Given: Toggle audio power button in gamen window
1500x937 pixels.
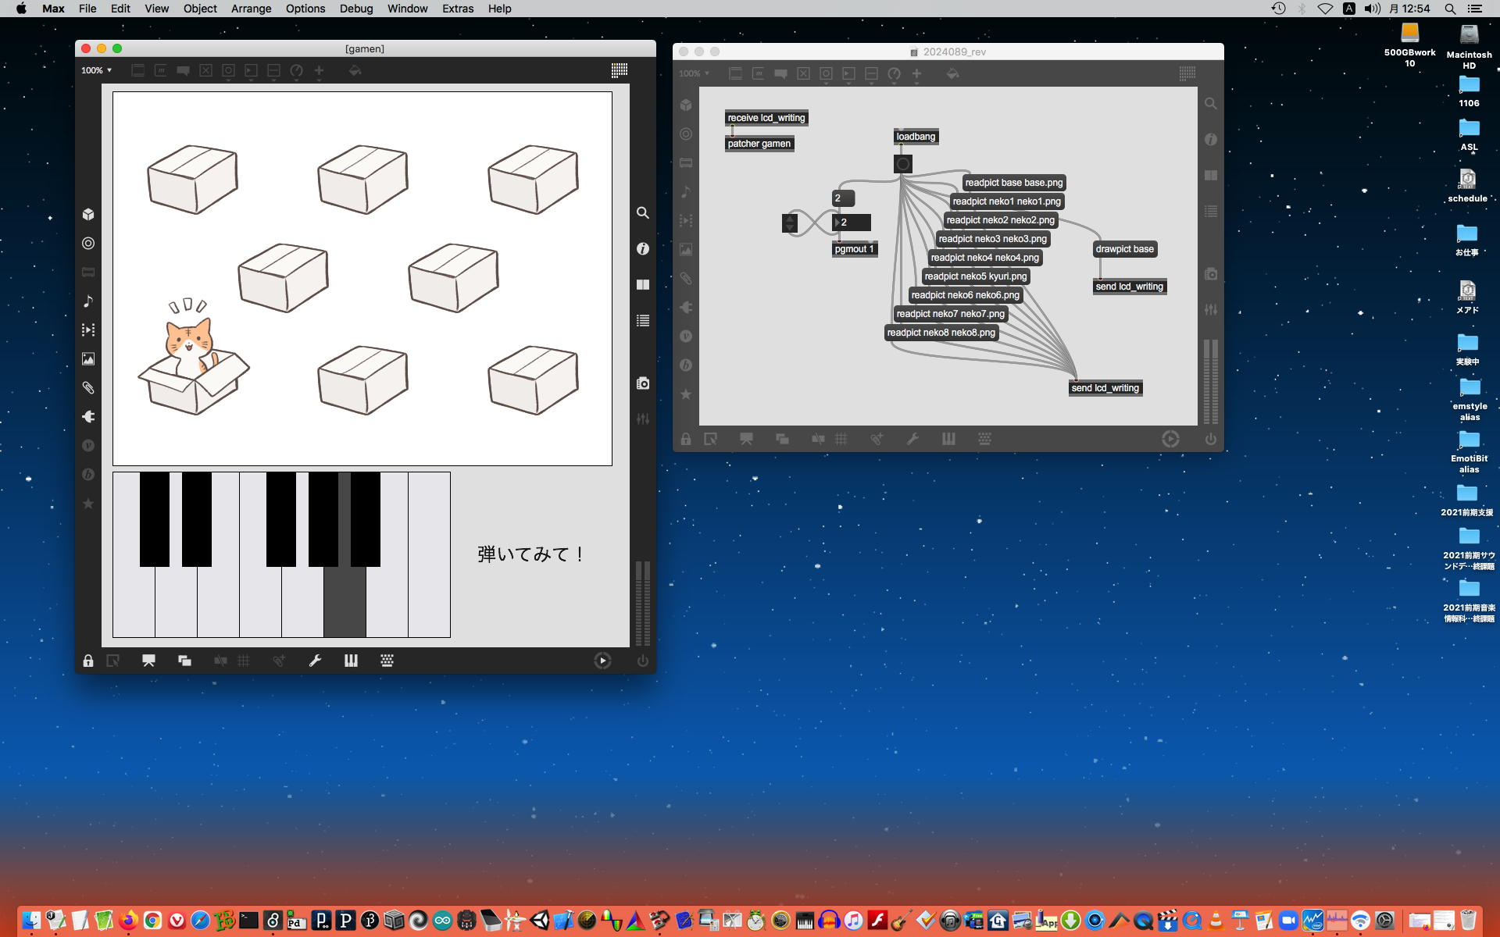Looking at the screenshot, I should [x=642, y=661].
